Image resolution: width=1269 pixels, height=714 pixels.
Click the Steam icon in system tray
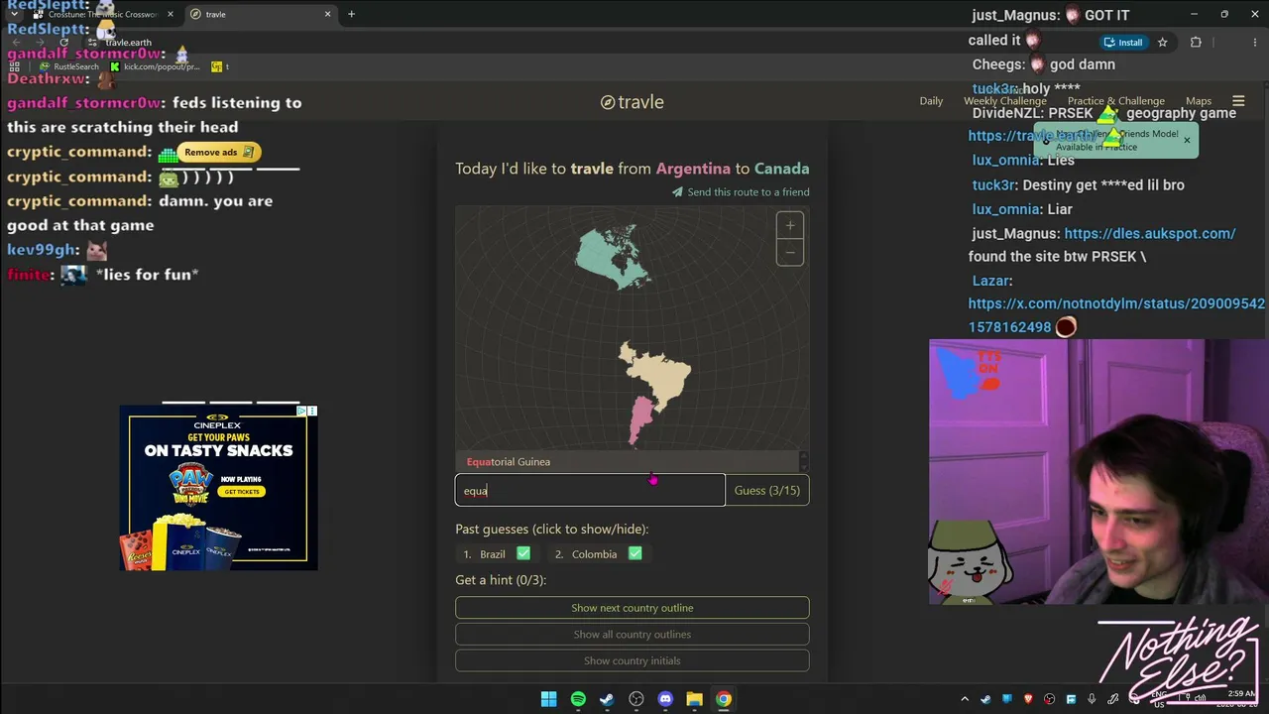click(984, 699)
